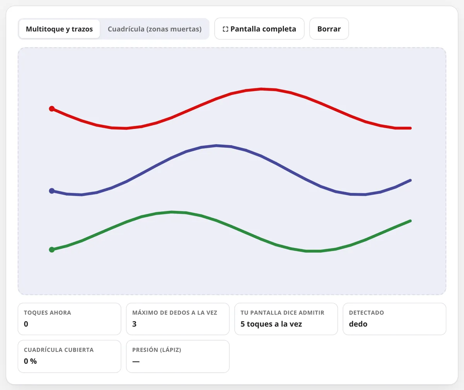Select the '0 %' grid coverage value
This screenshot has height=390, width=464.
(x=30, y=361)
